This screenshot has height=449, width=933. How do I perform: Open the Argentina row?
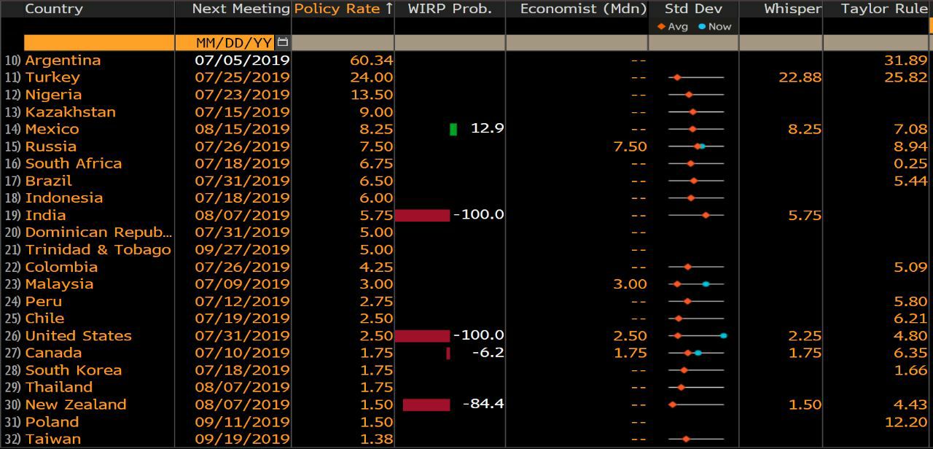click(x=63, y=60)
